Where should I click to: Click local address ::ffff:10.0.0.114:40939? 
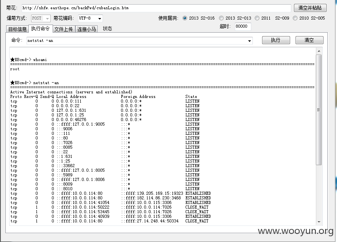click(x=83, y=216)
